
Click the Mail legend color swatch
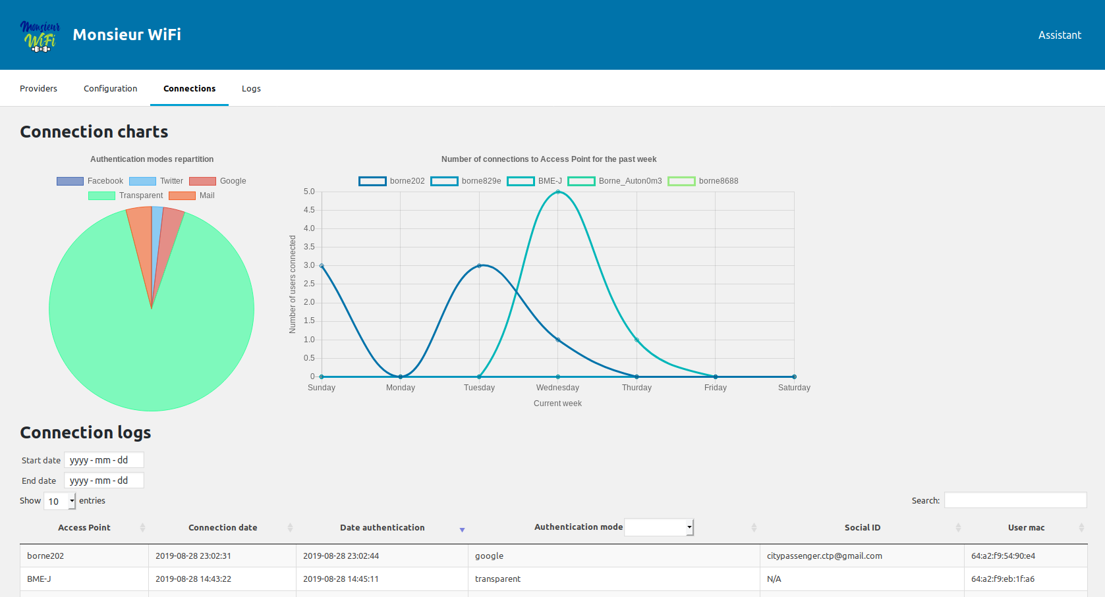(182, 195)
